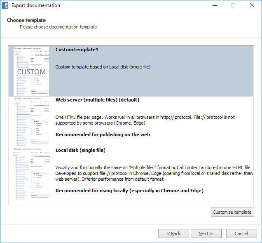Image resolution: width=262 pixels, height=243 pixels.
Task: Pick the Web server (multiple files) [default] heading
Action: point(97,100)
